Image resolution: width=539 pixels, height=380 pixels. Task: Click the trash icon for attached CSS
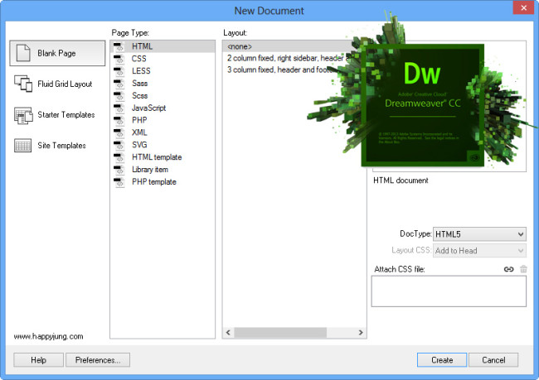tap(523, 269)
